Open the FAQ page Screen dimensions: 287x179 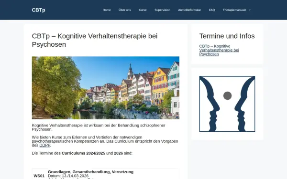tap(212, 10)
